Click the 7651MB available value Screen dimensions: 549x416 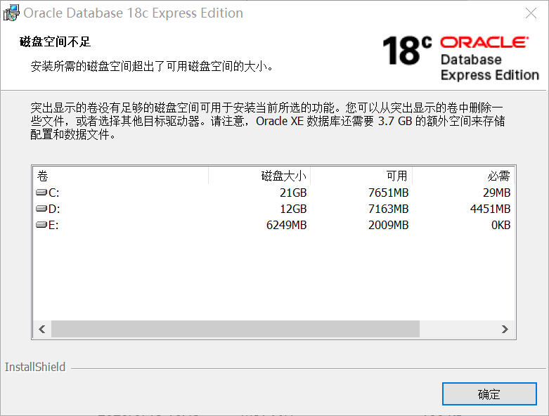point(388,193)
